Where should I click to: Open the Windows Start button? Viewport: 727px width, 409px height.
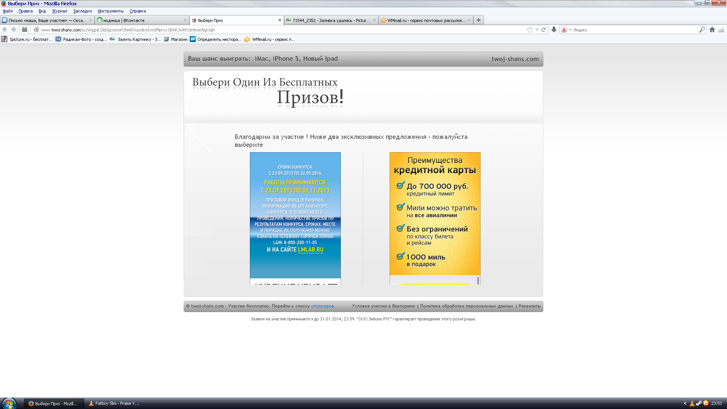9,403
